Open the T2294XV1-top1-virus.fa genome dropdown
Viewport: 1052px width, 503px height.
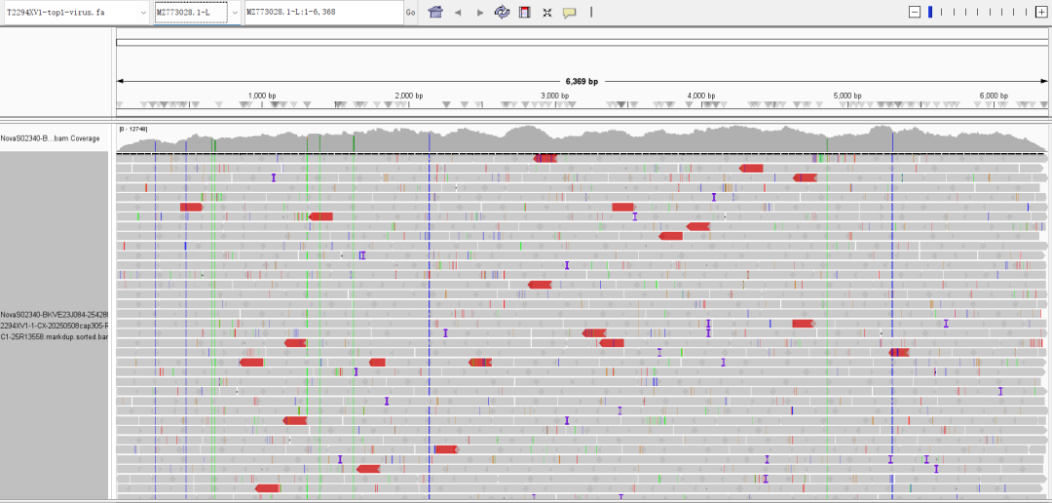coord(76,13)
